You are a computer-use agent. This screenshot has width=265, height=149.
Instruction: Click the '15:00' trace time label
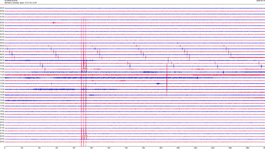(2, 95)
